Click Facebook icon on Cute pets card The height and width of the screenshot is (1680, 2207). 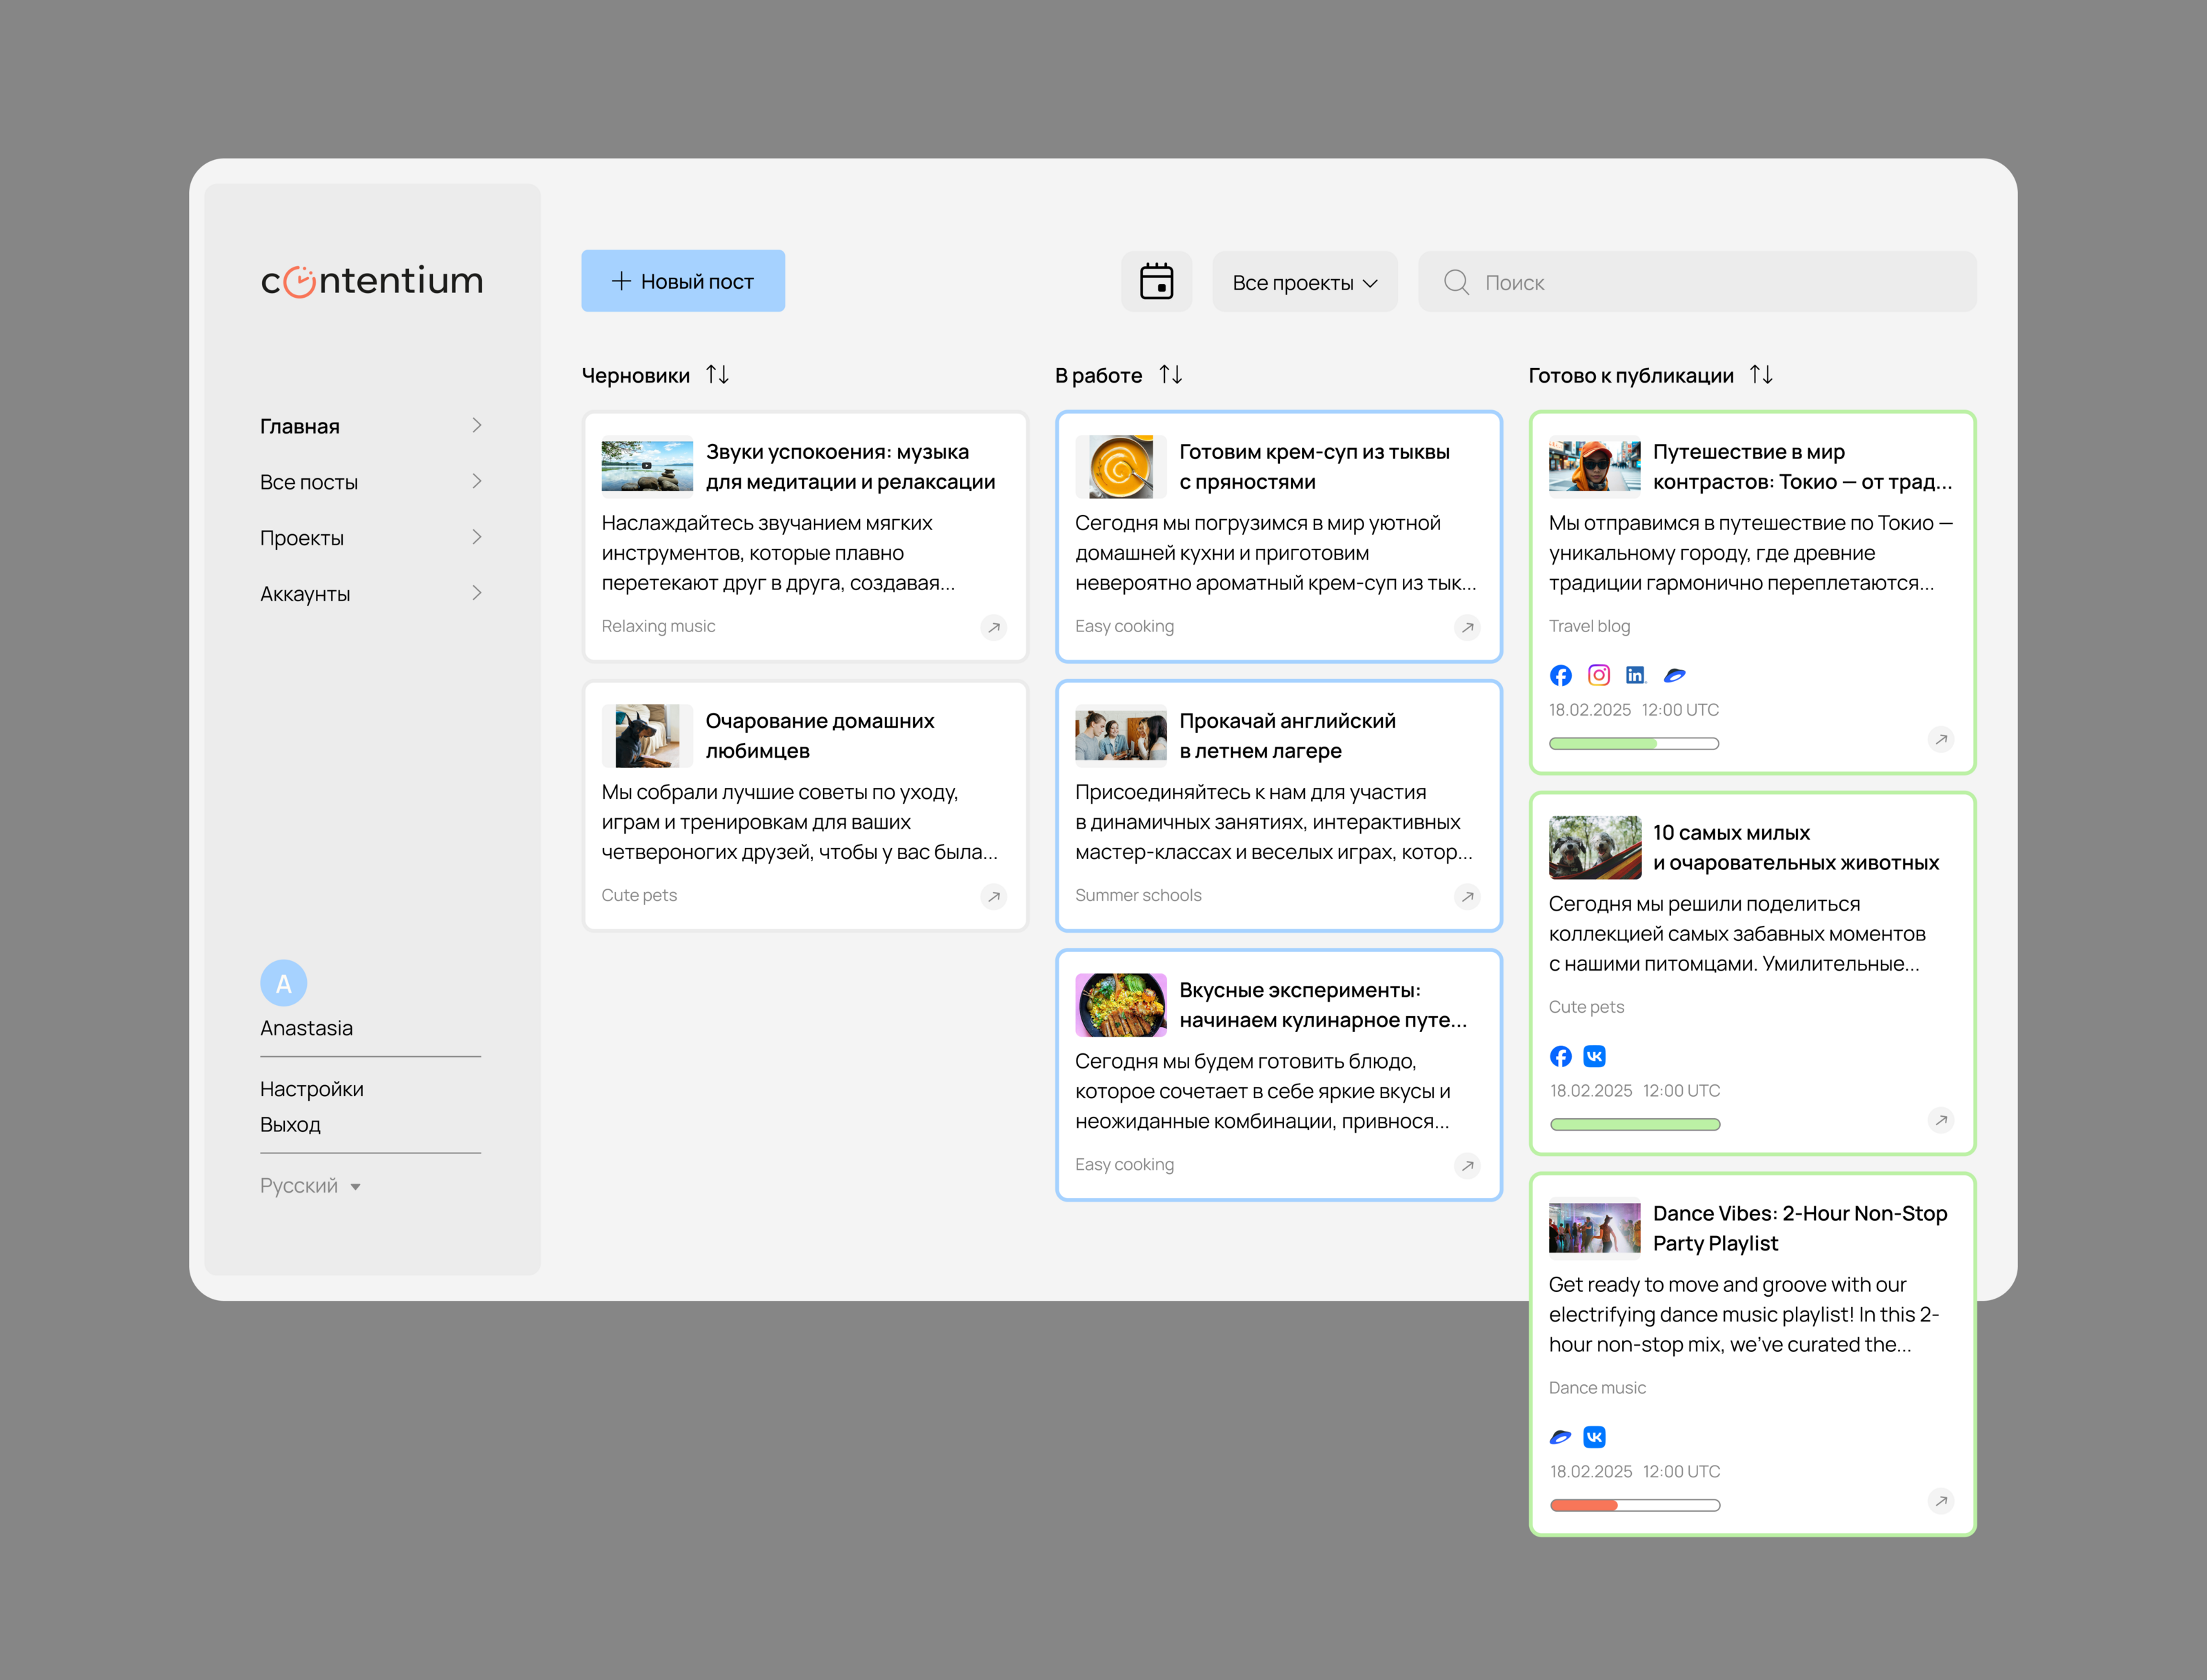coord(1561,1057)
